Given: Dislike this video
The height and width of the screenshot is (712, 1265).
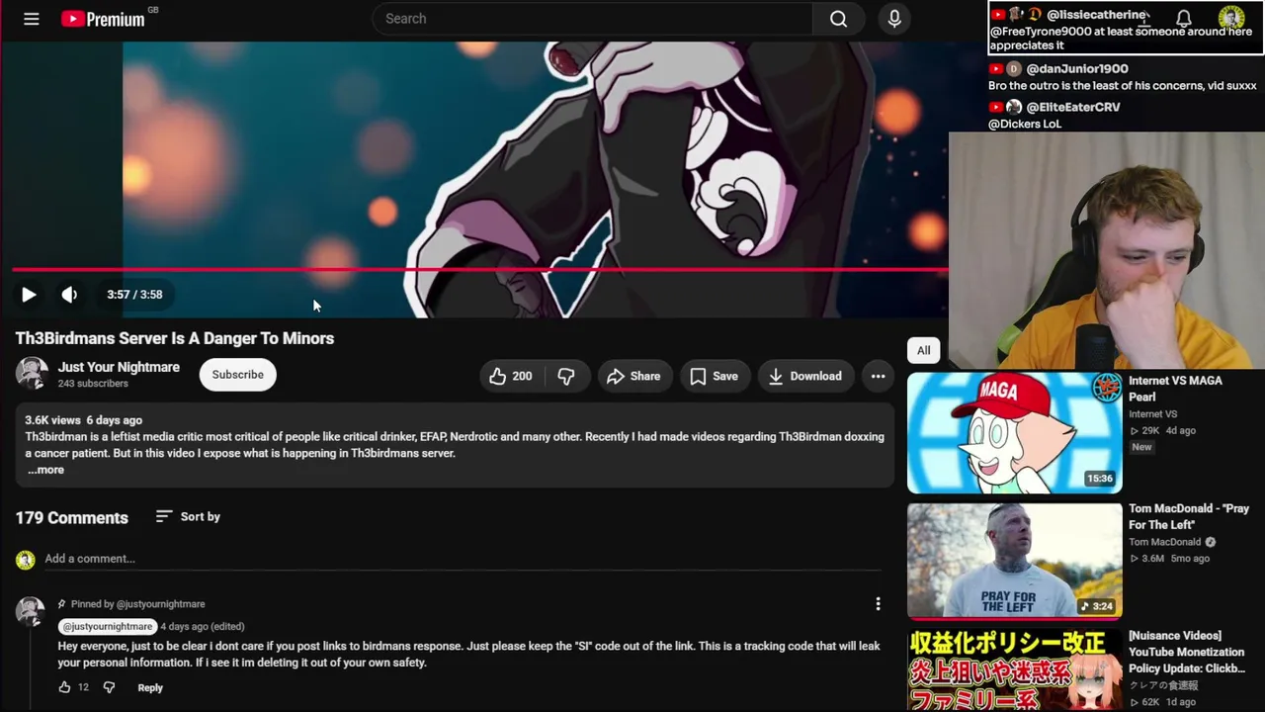Looking at the screenshot, I should coord(566,376).
